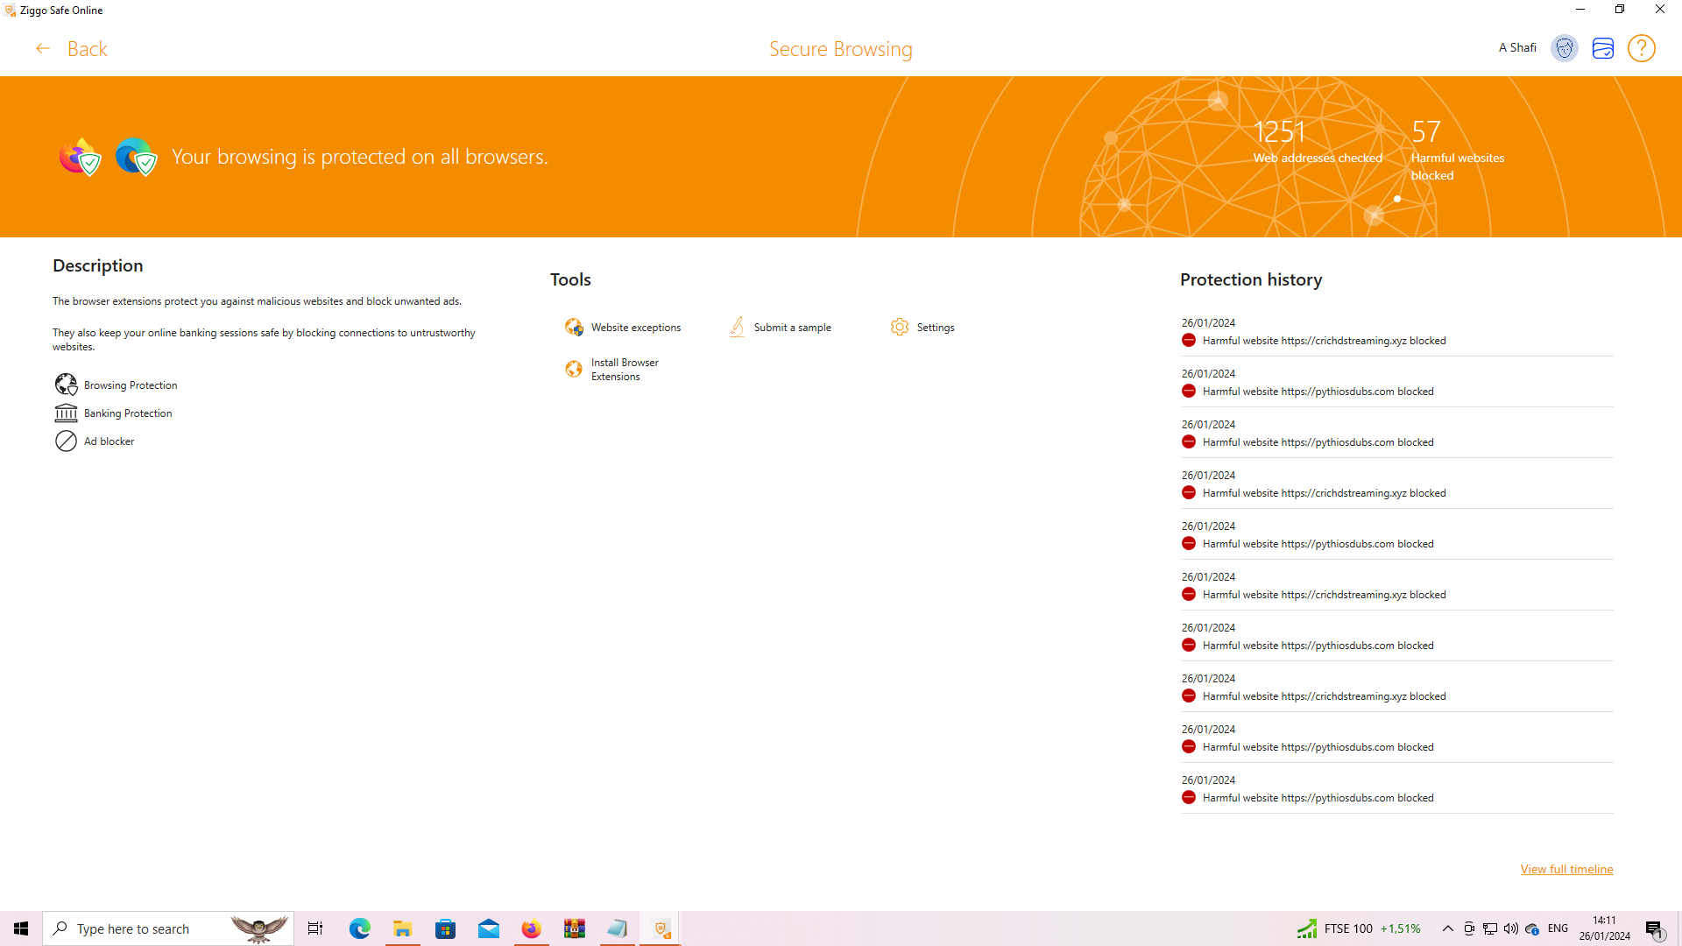Select Ad blocker description item

click(x=95, y=441)
